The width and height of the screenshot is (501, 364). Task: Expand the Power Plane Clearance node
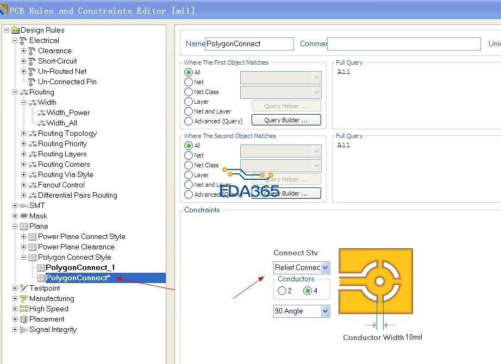24,247
